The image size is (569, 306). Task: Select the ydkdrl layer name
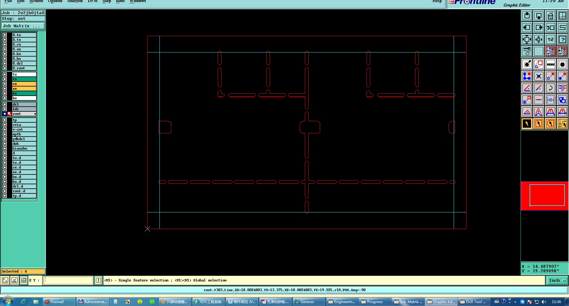pyautogui.click(x=24, y=139)
